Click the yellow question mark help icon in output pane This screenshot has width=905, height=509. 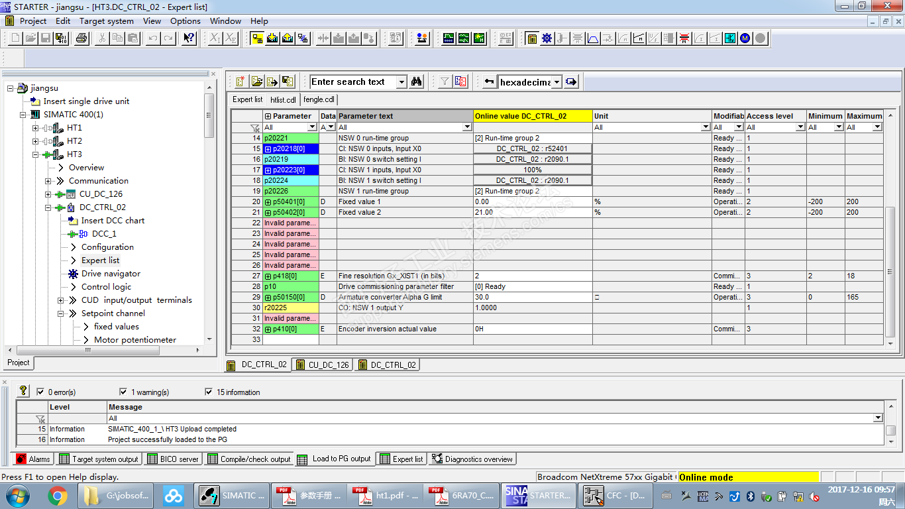tap(23, 391)
